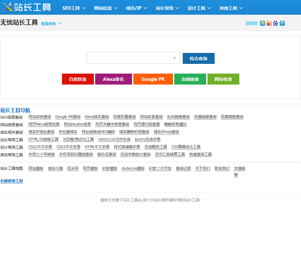The height and width of the screenshot is (274, 301).
Task: Click the red 百度权重 button
Action: pos(78,79)
